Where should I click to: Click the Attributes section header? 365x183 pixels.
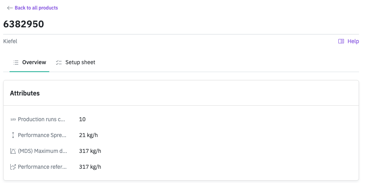(25, 93)
